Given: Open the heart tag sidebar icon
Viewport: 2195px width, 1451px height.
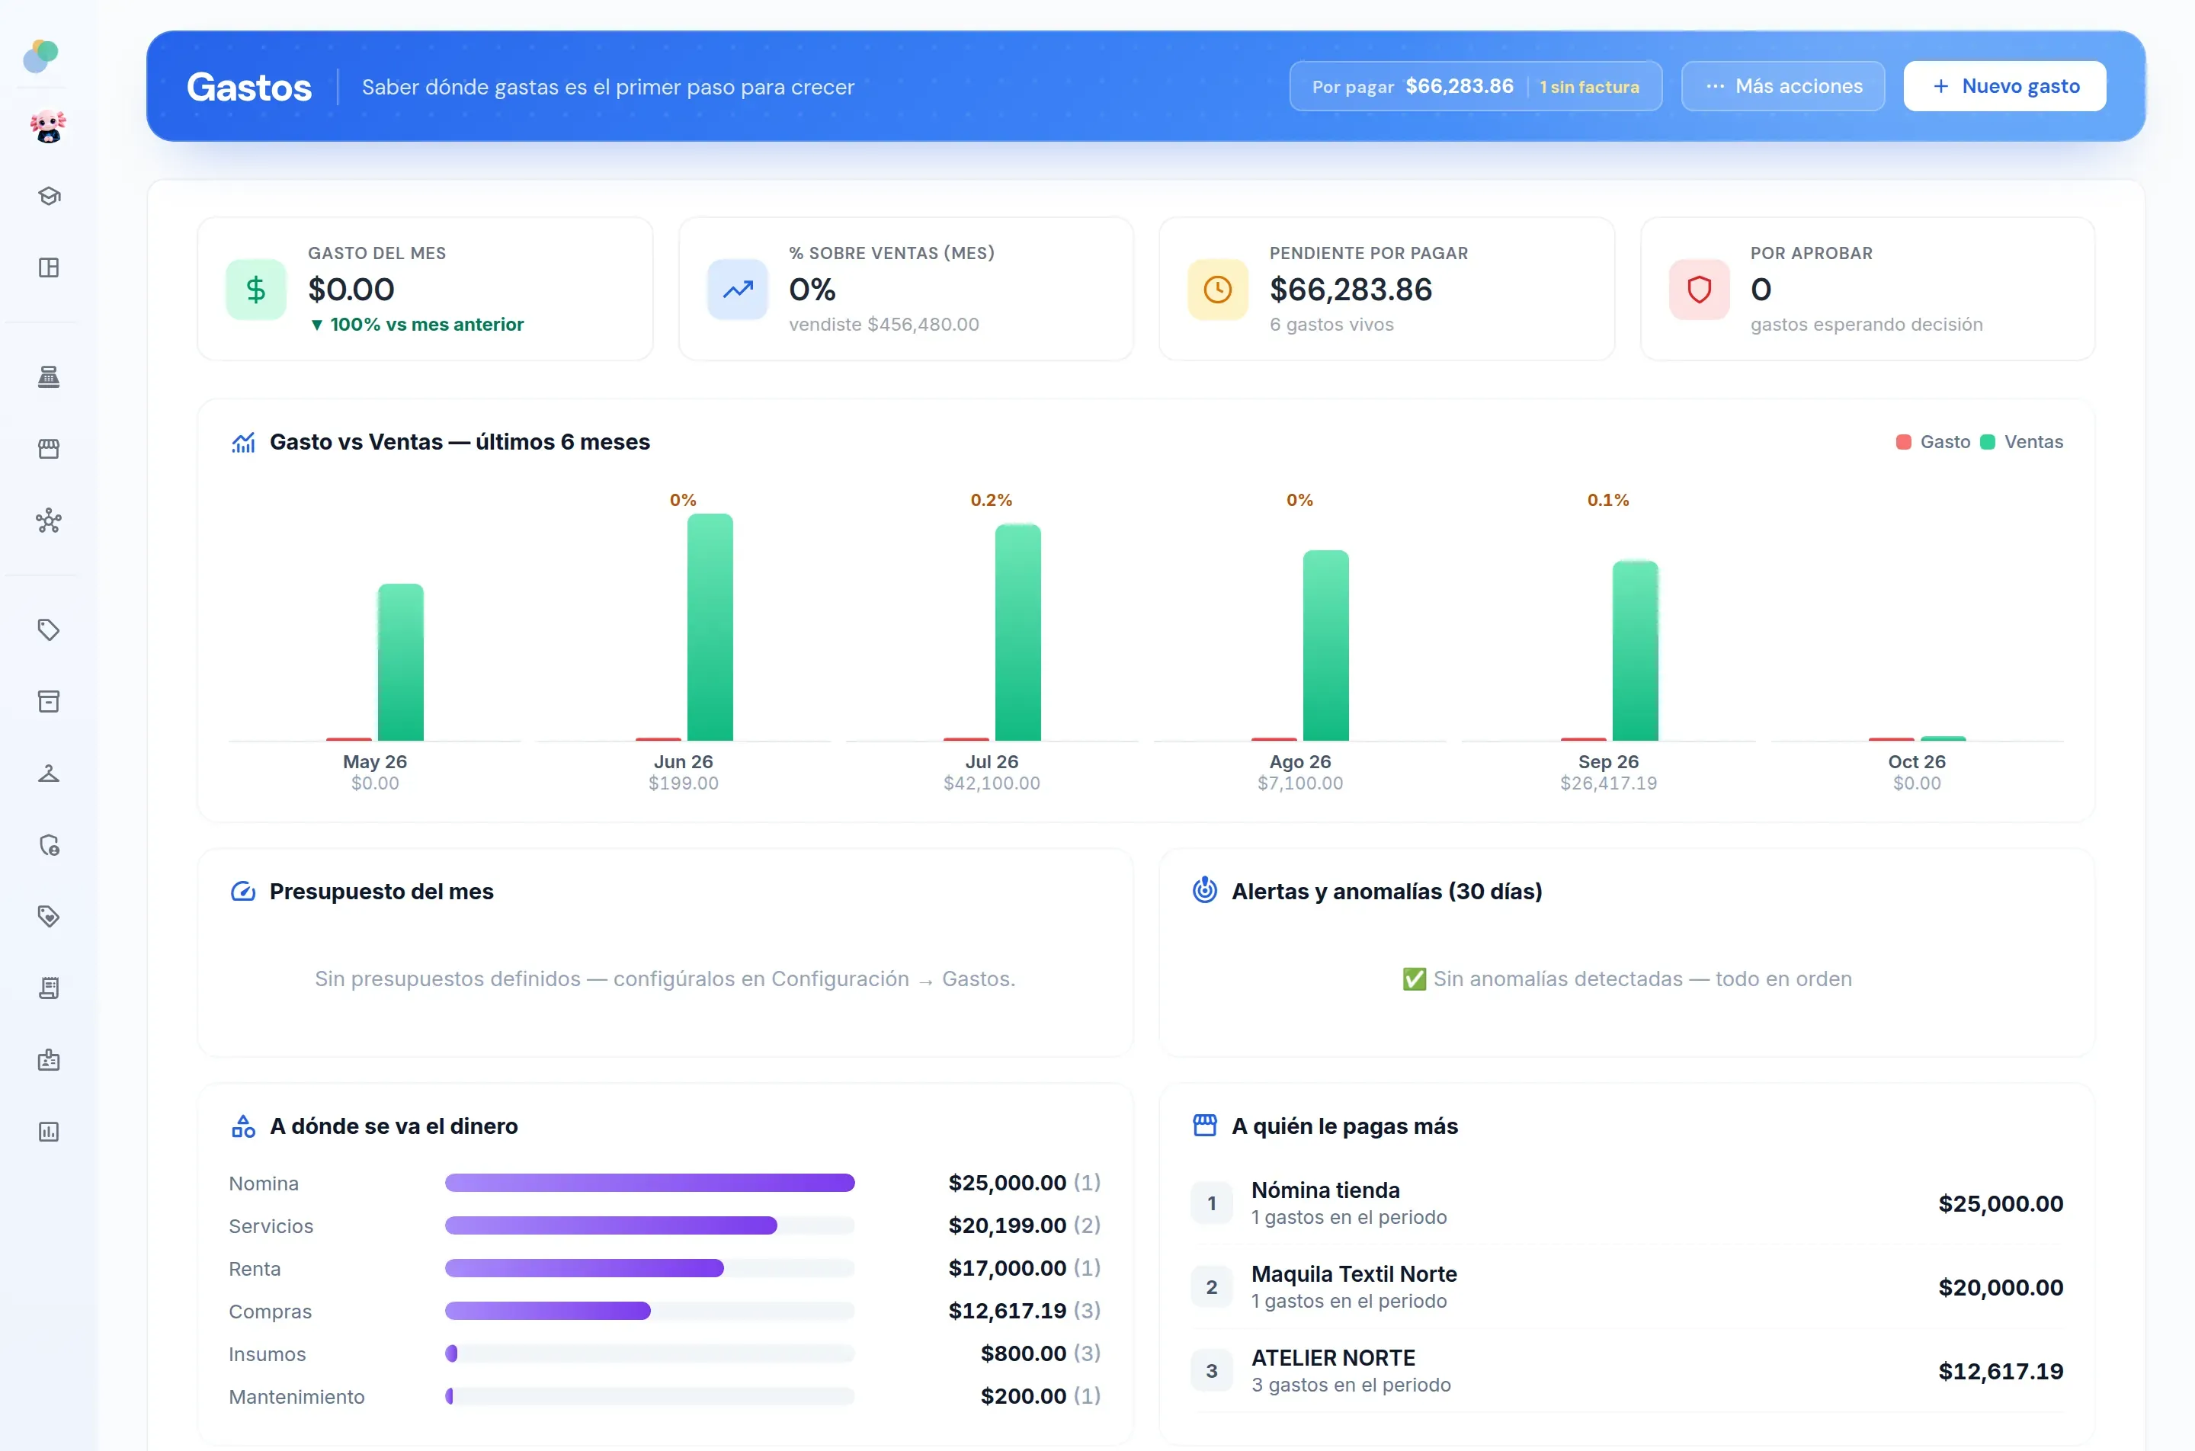Looking at the screenshot, I should pyautogui.click(x=49, y=917).
